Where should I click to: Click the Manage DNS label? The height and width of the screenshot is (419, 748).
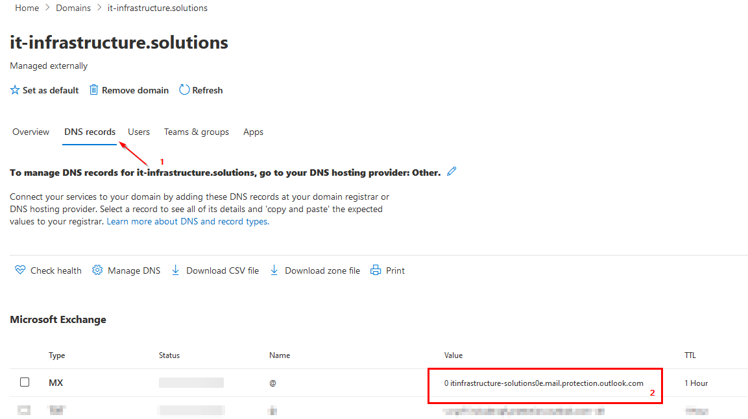coord(134,270)
